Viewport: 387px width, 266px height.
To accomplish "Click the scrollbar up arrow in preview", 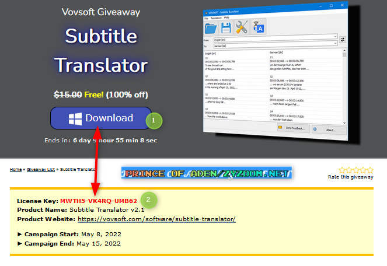I will point(344,51).
